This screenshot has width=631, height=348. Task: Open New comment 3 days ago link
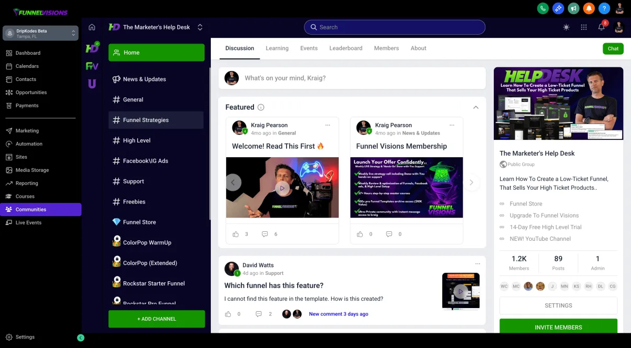339,314
